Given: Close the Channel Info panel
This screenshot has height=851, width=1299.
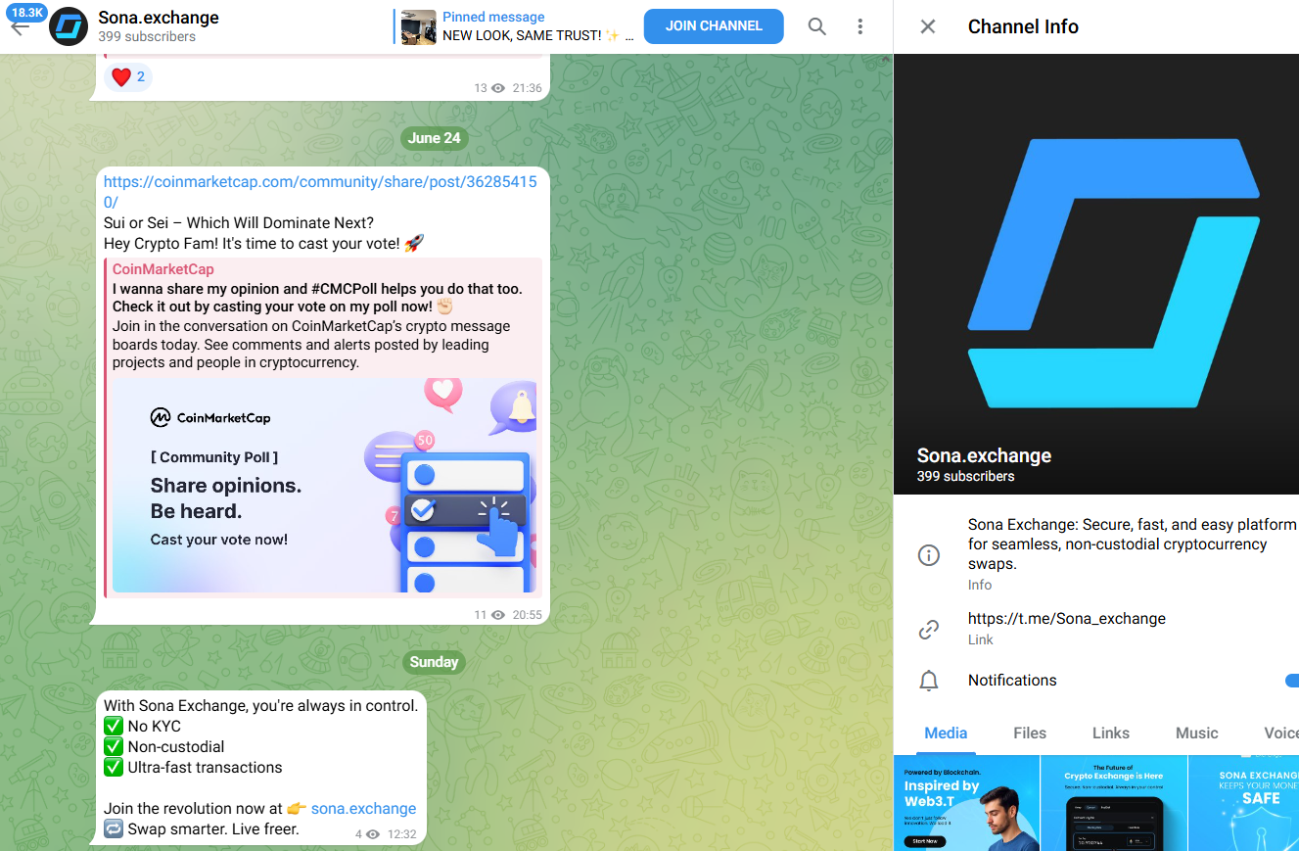Looking at the screenshot, I should [928, 26].
